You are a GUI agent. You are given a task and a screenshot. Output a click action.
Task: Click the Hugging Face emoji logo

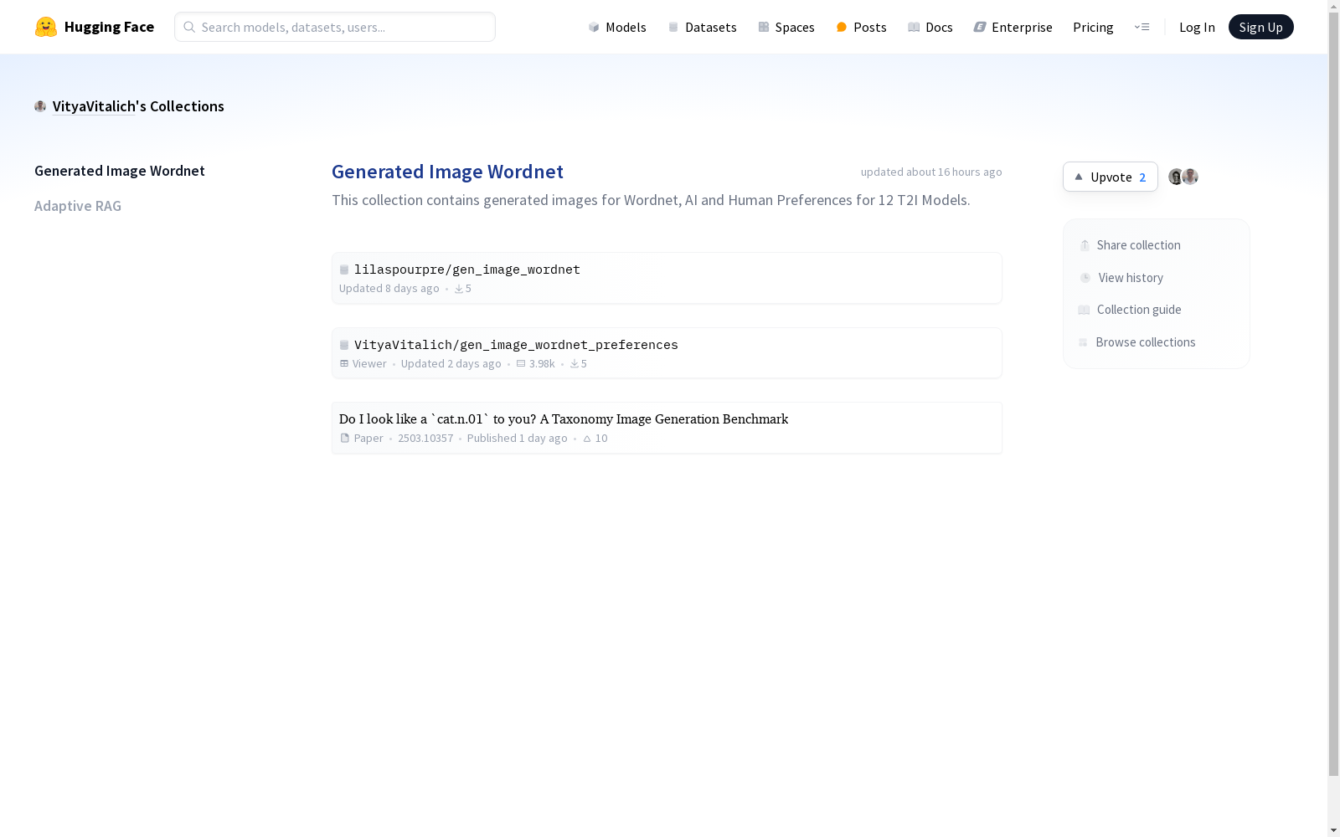(46, 27)
